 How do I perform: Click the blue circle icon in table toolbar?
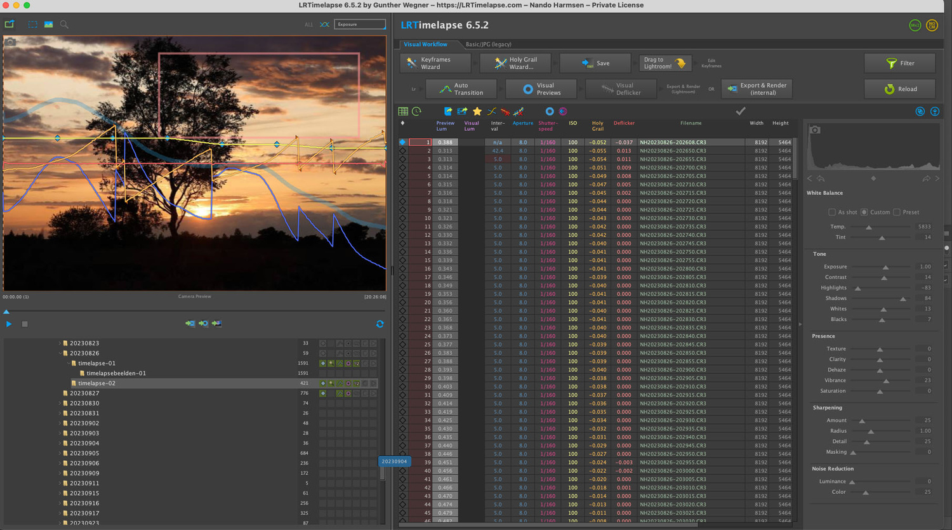click(x=550, y=112)
